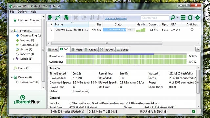Collapse the Torrents tree node
Viewport: 210px width, 118px height.
pyautogui.click(x=12, y=31)
